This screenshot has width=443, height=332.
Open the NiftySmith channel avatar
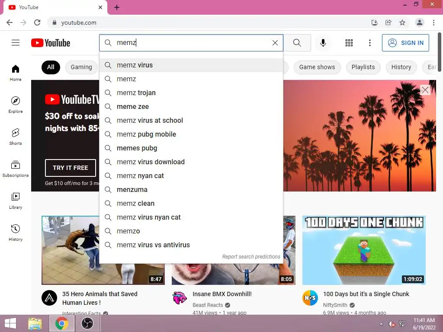pos(310,298)
